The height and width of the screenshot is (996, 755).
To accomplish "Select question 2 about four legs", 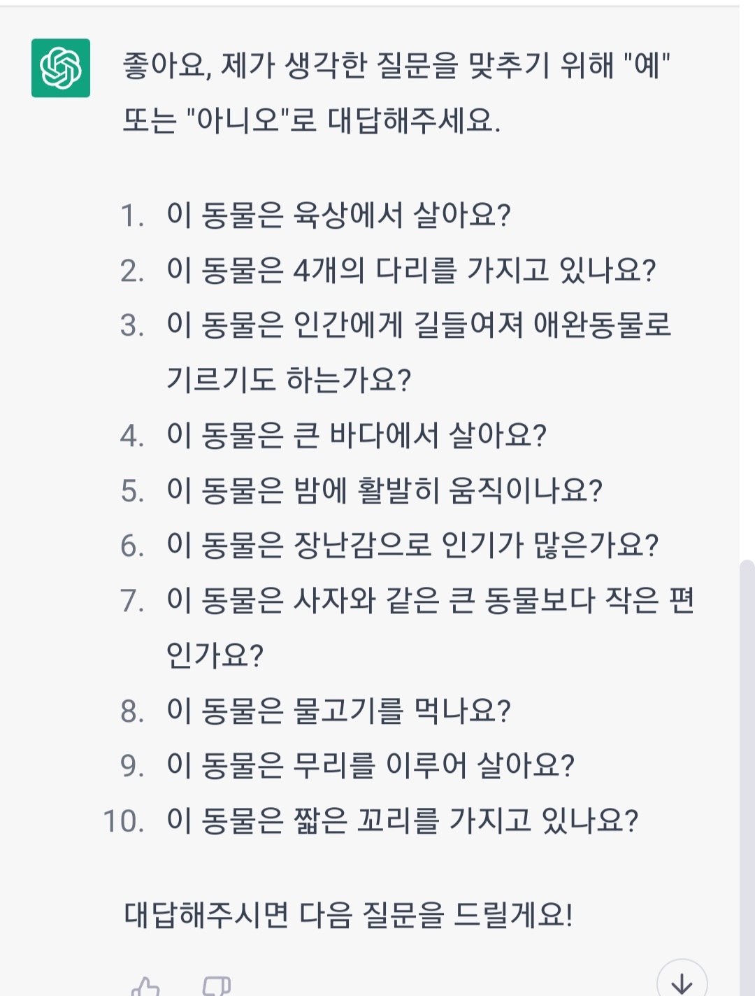I will [411, 270].
